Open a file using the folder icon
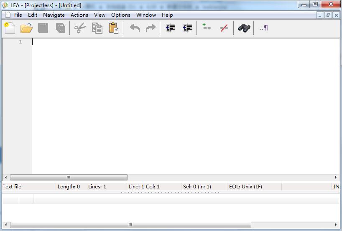 click(26, 28)
